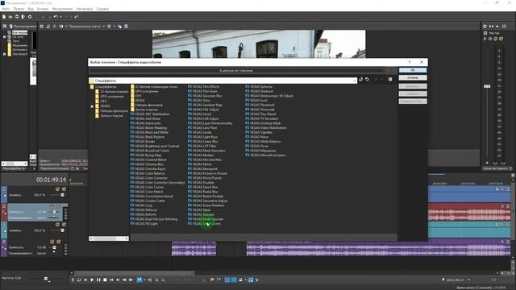
Task: Toggle solo on third teal video track
Action: tap(64, 225)
